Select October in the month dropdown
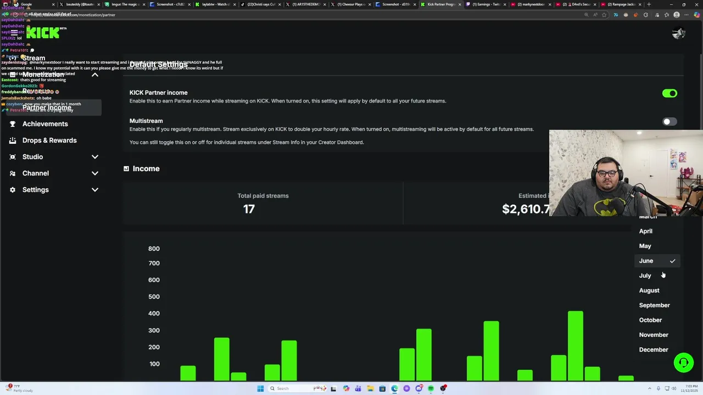703x395 pixels. 657,320
